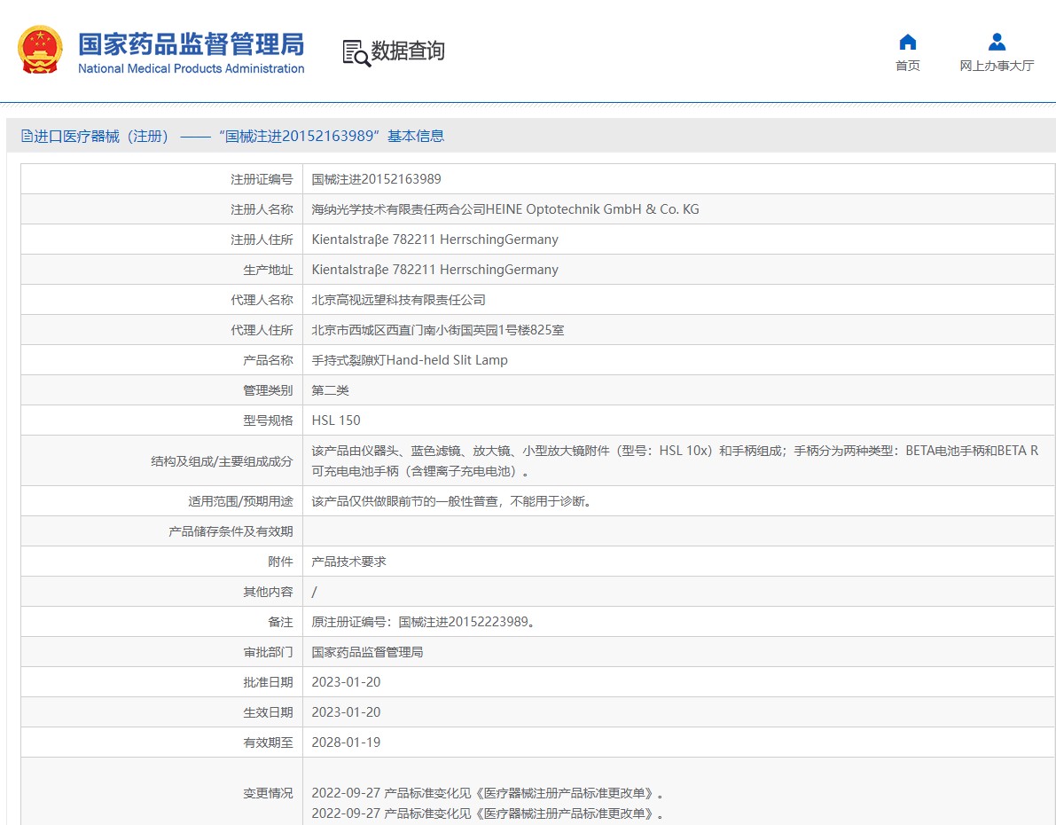Click the 第二类 value
This screenshot has height=825, width=1056.
pos(330,391)
